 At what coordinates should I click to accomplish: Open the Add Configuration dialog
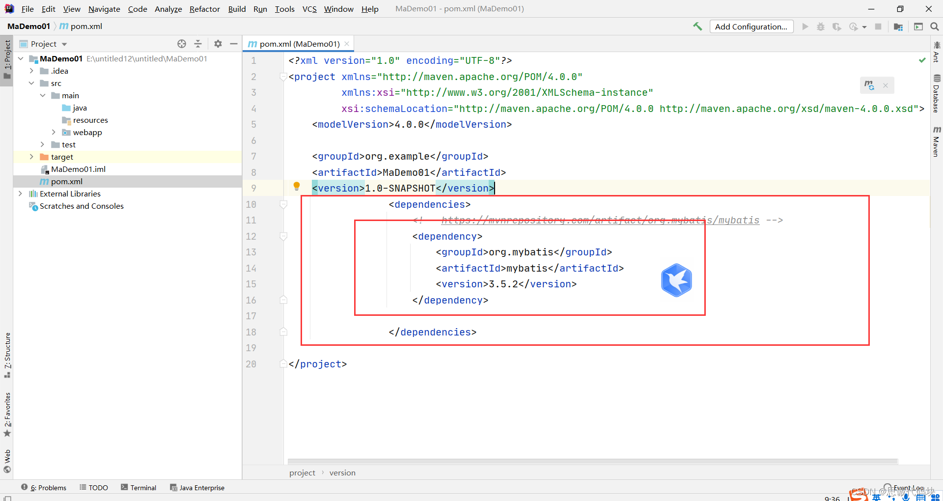point(751,27)
